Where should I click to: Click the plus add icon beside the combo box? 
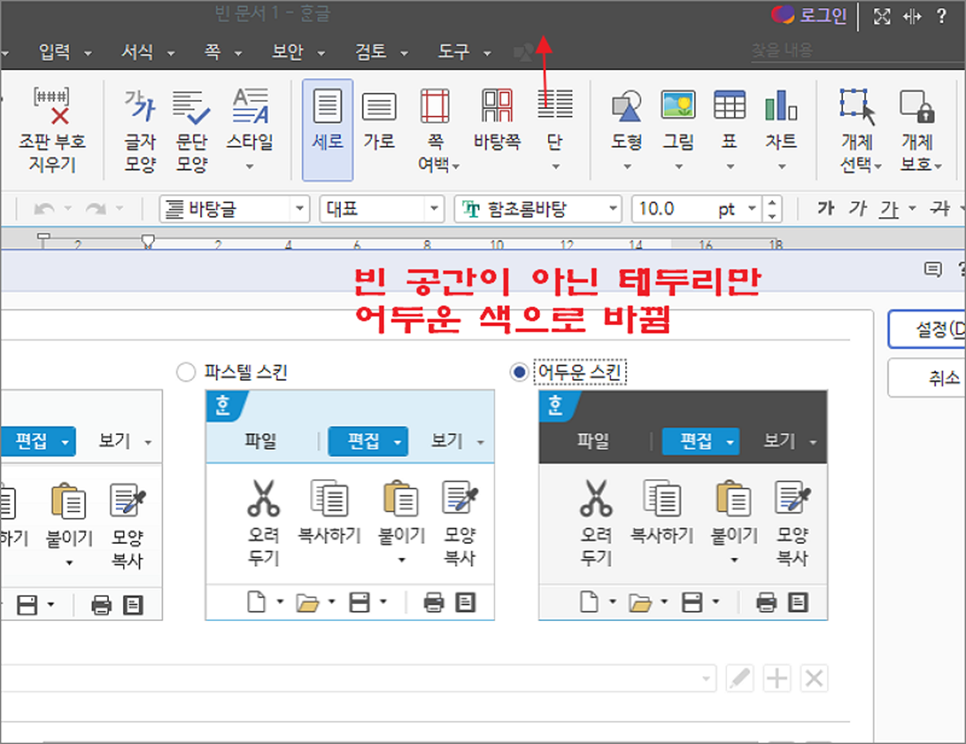click(777, 678)
